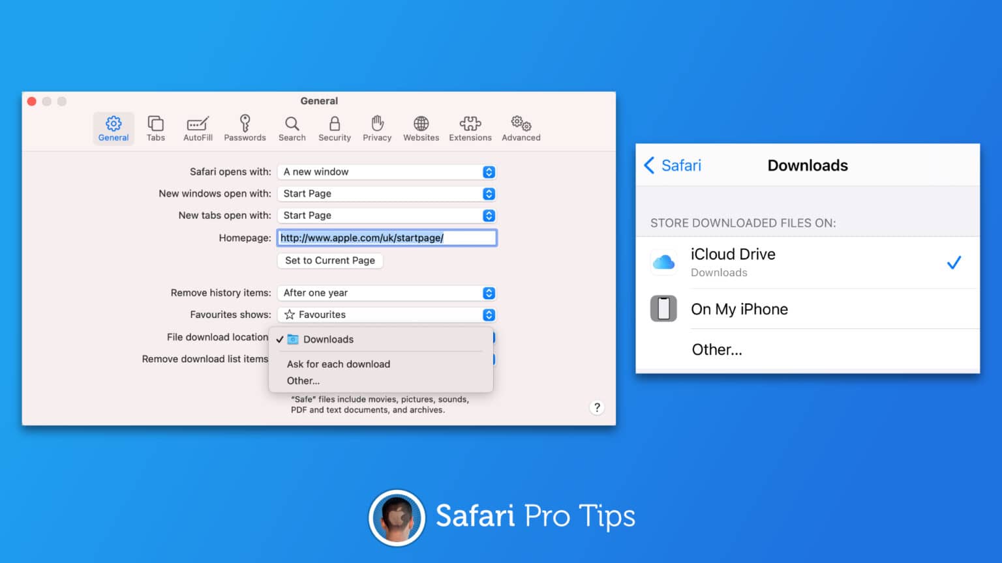
Task: Switch to the Tabs preferences pane
Action: click(156, 128)
